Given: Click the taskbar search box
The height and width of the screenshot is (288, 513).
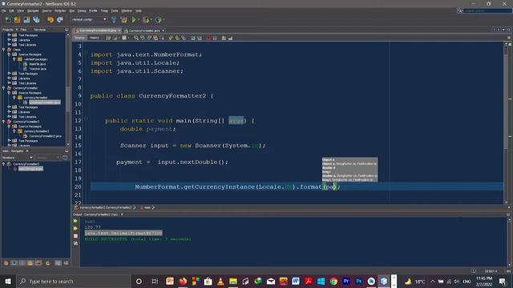Looking at the screenshot, I should (x=74, y=282).
